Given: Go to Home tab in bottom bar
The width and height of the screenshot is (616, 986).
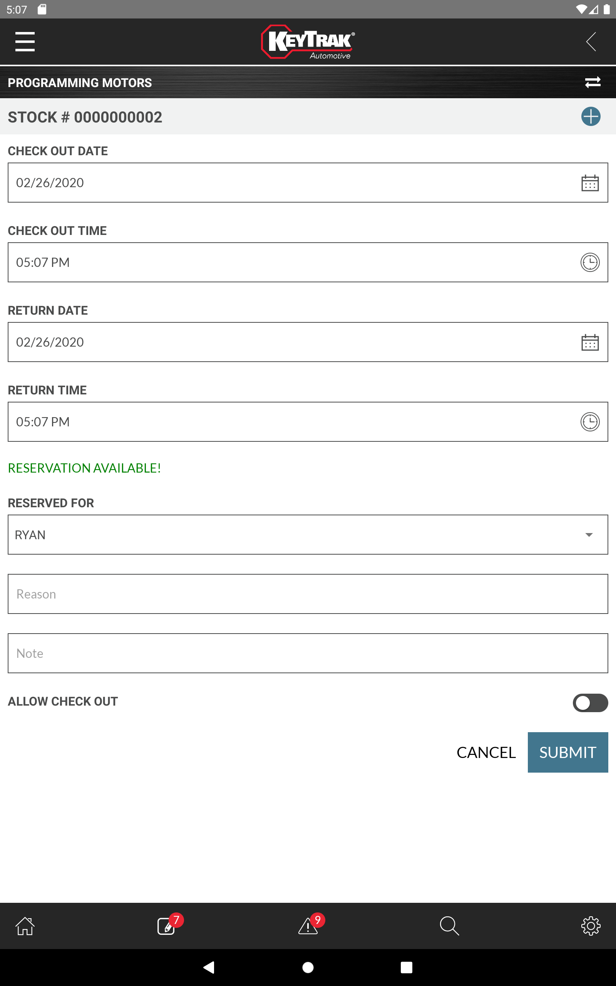Looking at the screenshot, I should [25, 926].
